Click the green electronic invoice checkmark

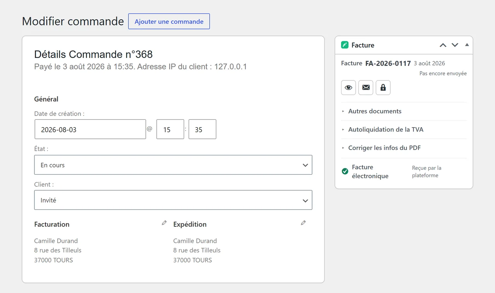coord(345,171)
